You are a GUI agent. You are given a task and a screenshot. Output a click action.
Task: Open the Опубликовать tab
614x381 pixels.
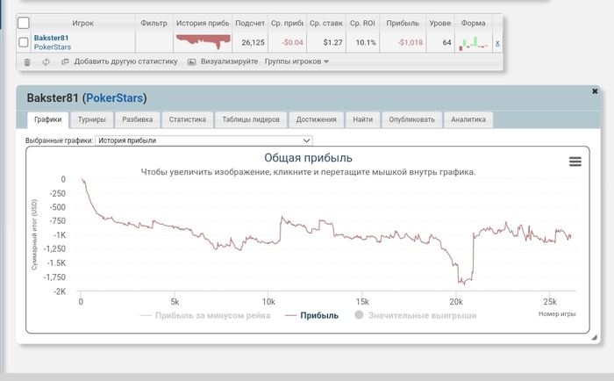[411, 119]
